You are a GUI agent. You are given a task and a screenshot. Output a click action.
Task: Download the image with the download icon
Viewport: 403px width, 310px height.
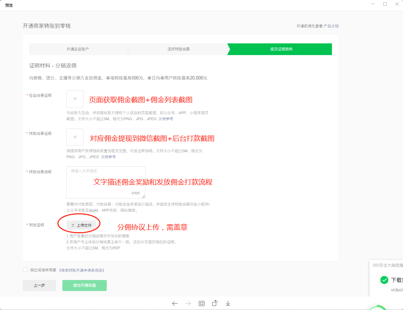coord(228,303)
